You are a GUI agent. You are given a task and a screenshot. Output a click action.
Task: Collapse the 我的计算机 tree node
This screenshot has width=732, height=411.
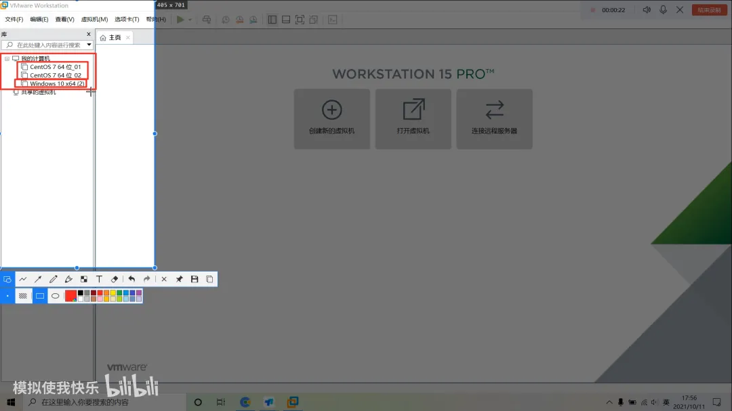point(7,59)
